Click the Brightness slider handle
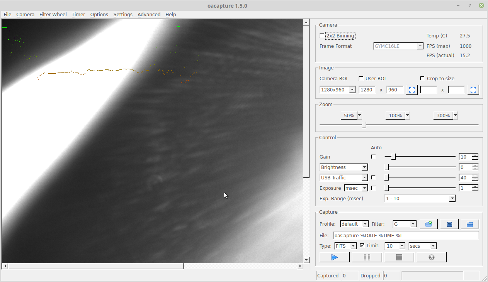 click(x=387, y=167)
